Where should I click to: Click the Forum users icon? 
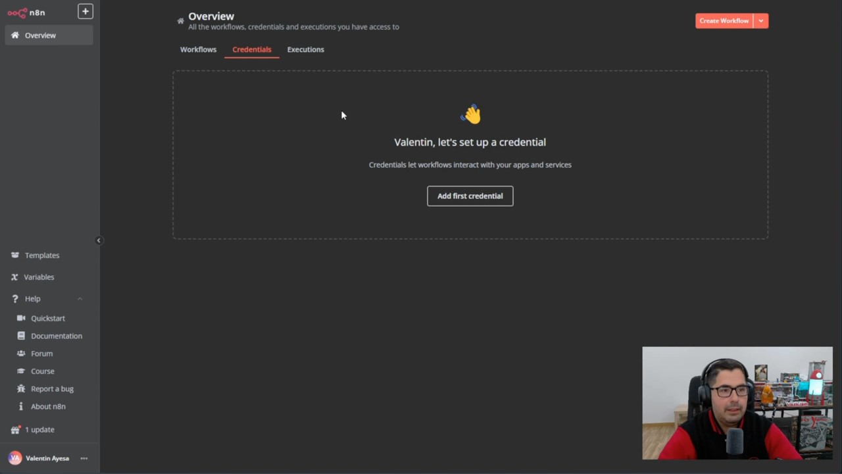21,354
